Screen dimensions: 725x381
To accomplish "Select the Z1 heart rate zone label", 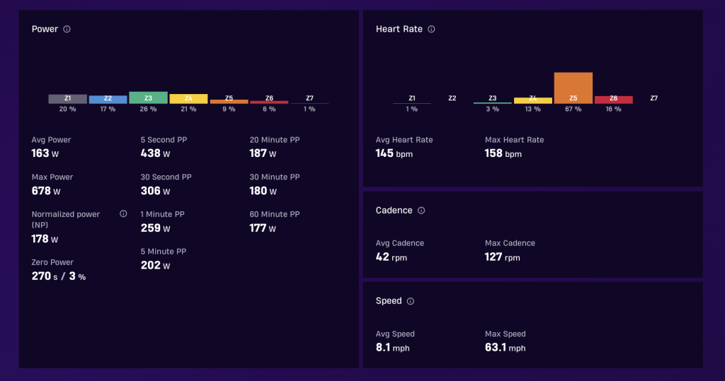I will point(411,98).
